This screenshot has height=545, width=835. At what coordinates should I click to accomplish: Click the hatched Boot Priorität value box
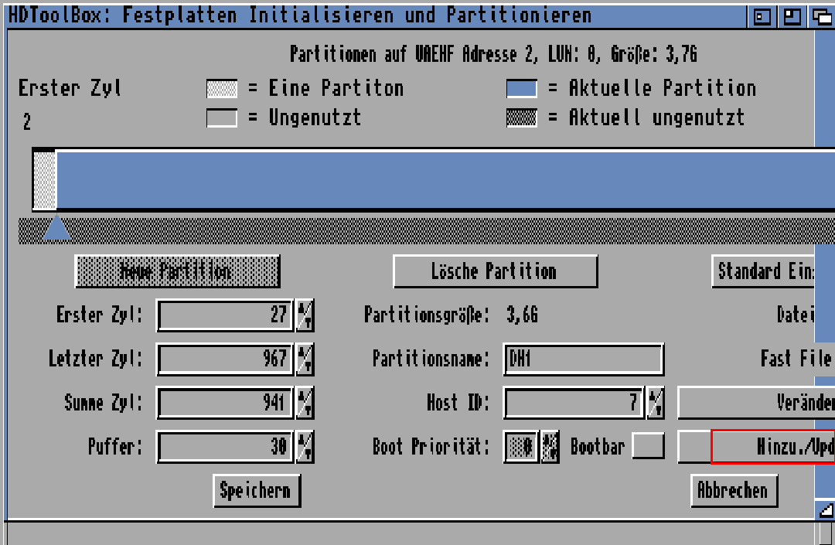(x=520, y=447)
